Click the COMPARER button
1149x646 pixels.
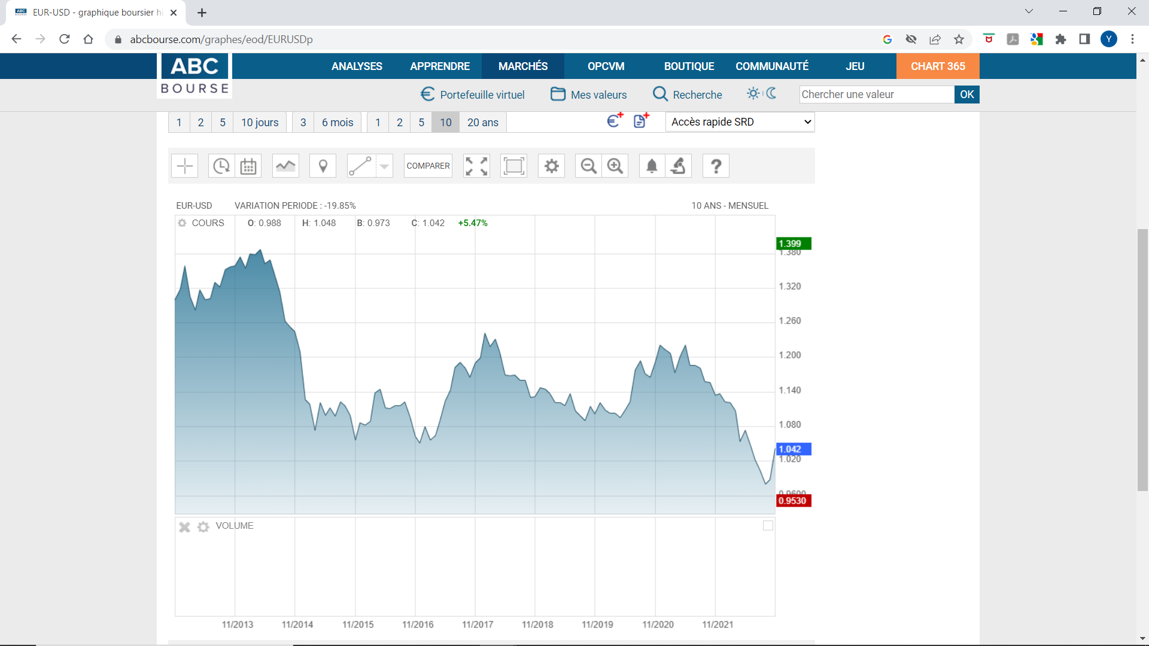[x=428, y=166]
